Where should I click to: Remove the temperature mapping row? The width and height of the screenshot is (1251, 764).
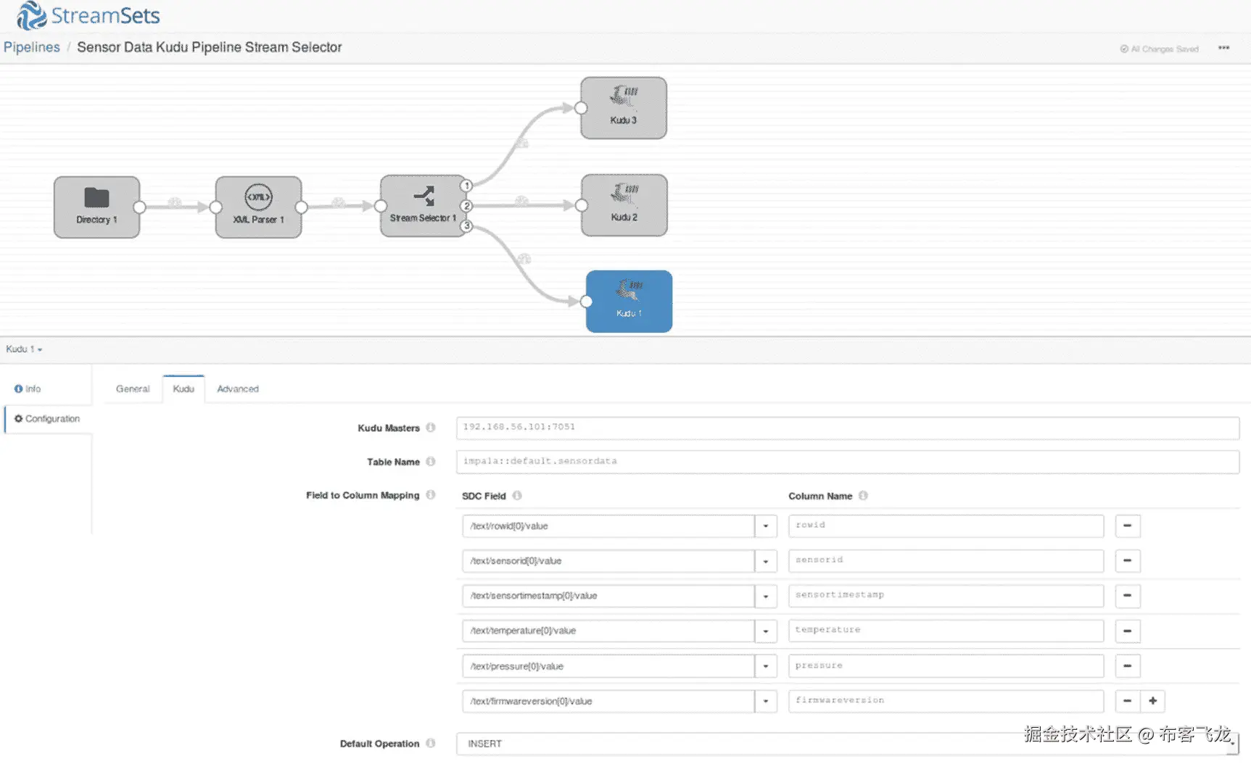[x=1128, y=631]
